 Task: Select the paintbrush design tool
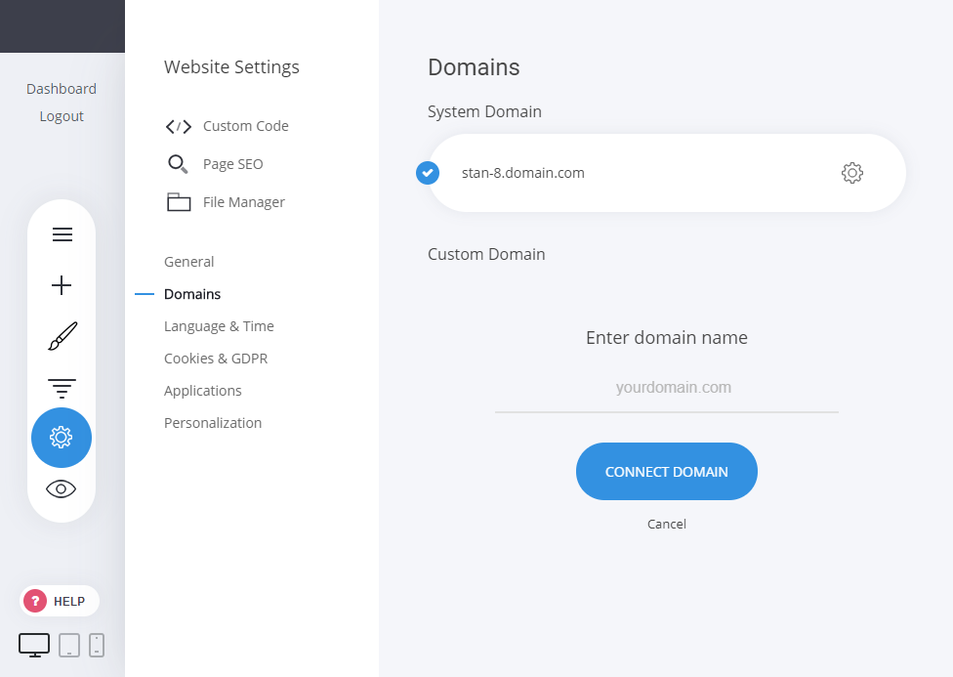62,336
